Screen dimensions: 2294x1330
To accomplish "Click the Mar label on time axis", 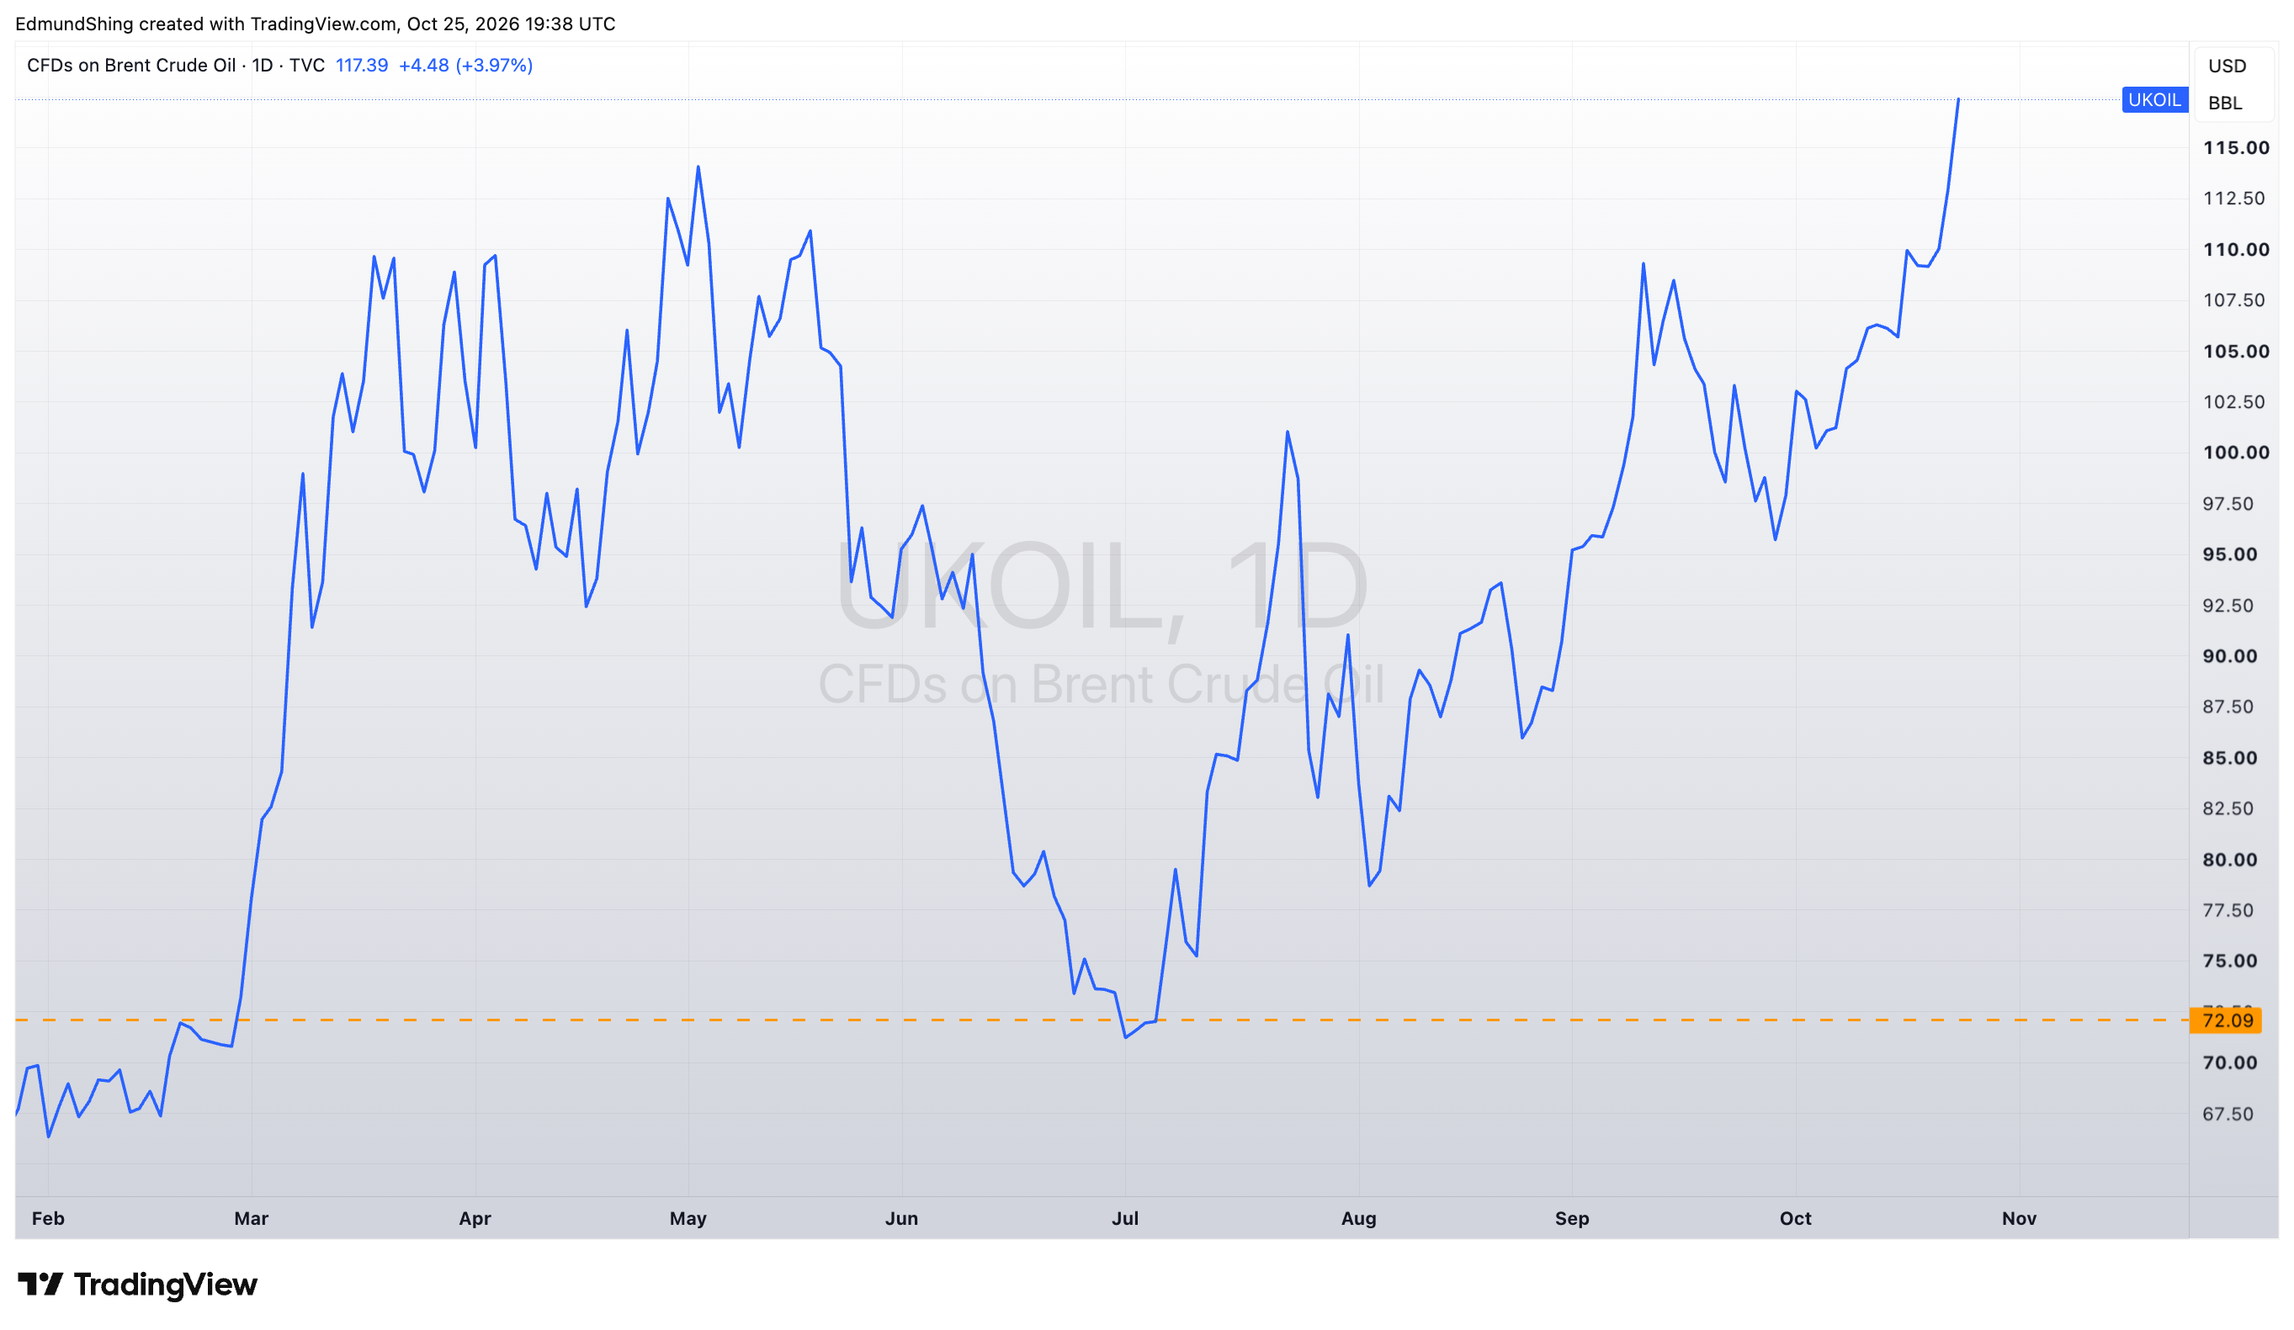I will coord(252,1218).
